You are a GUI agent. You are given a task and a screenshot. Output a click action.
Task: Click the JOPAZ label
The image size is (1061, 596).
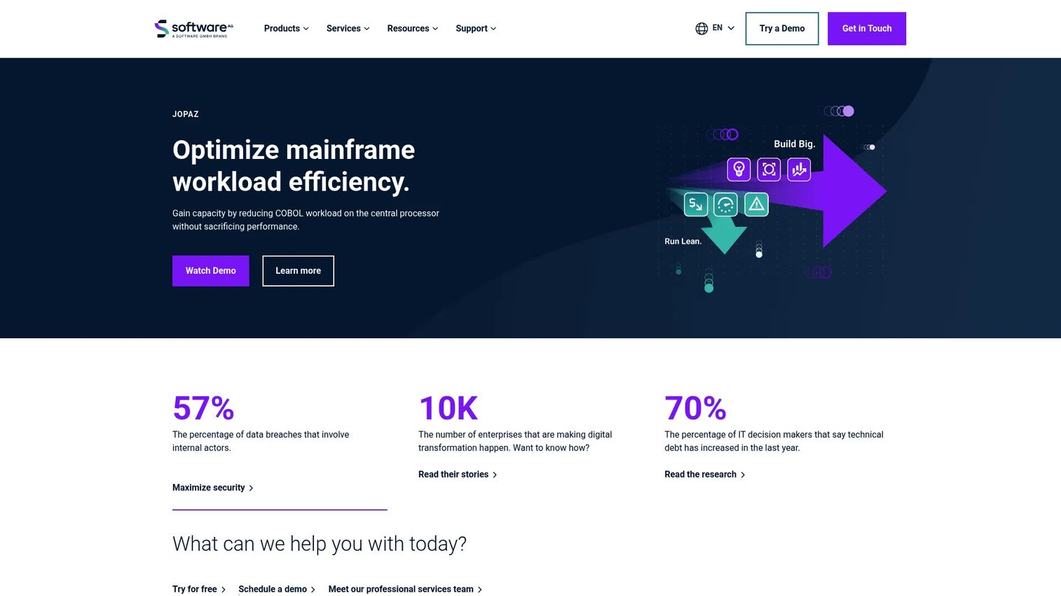click(x=186, y=114)
